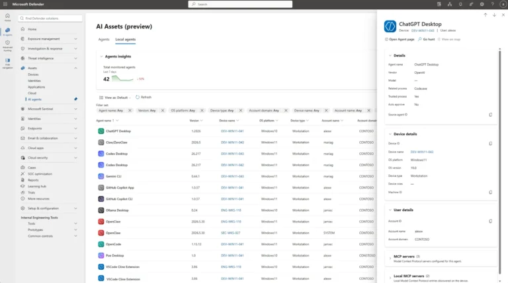This screenshot has width=508, height=283.
Task: Open the Reports navigation item
Action: [x=33, y=180]
